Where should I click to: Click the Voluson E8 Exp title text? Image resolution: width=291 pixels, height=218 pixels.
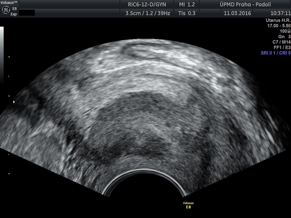point(8,8)
